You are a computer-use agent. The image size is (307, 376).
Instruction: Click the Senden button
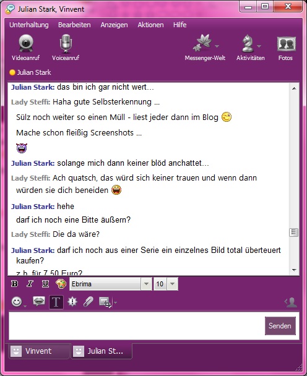(x=280, y=326)
